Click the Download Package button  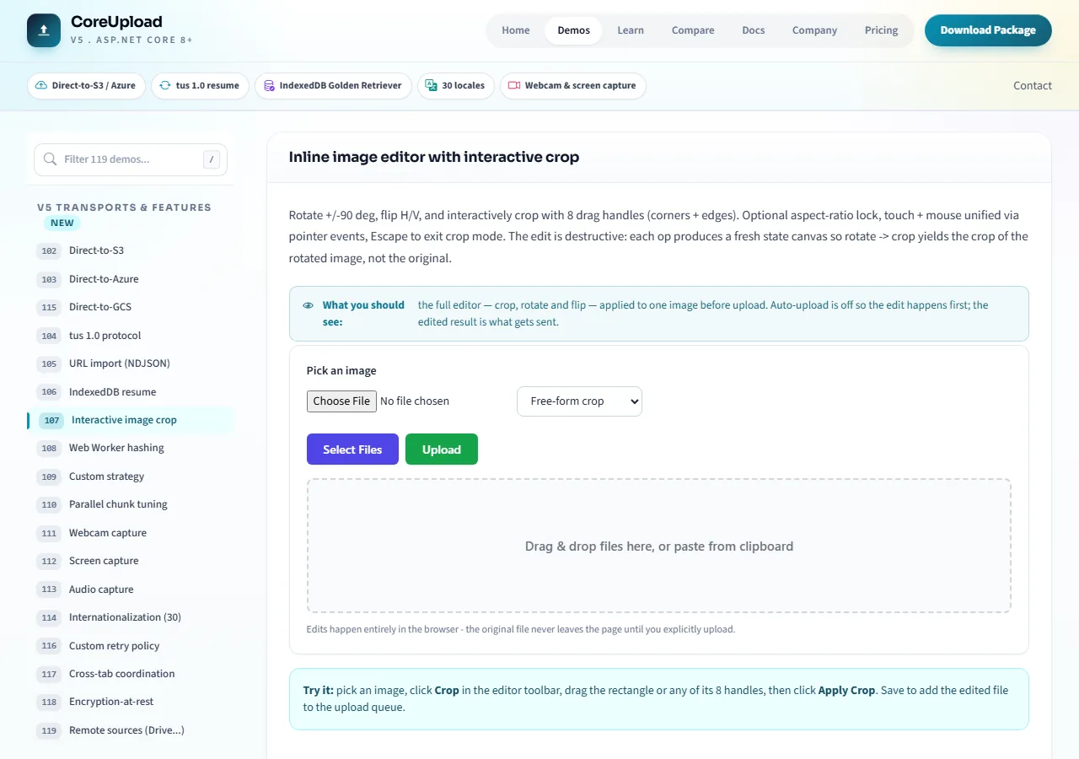coord(988,30)
